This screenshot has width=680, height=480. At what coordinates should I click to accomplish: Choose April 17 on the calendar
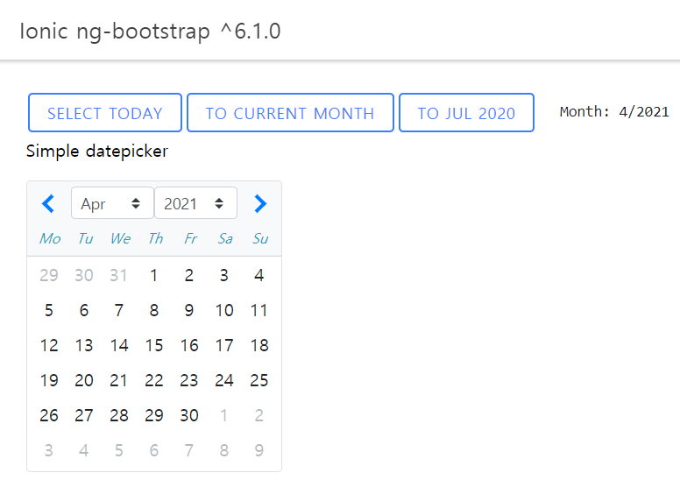(224, 345)
